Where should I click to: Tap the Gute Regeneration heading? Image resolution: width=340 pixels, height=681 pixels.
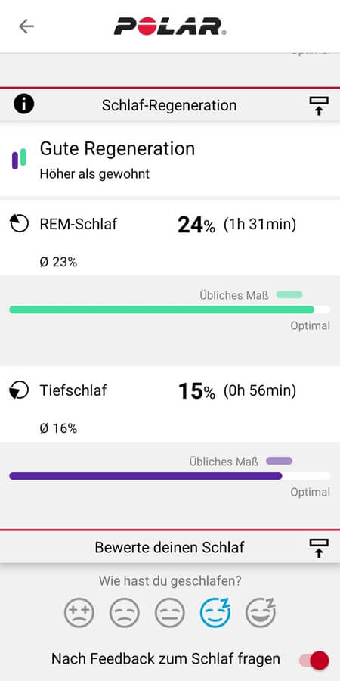pos(118,148)
